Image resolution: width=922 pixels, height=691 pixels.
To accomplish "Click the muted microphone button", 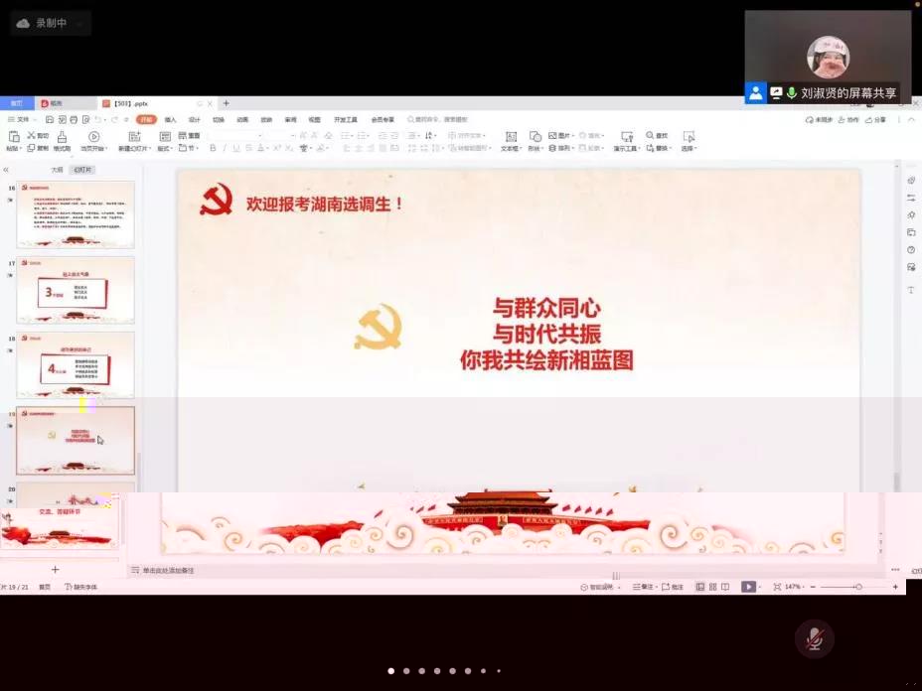I will [815, 638].
